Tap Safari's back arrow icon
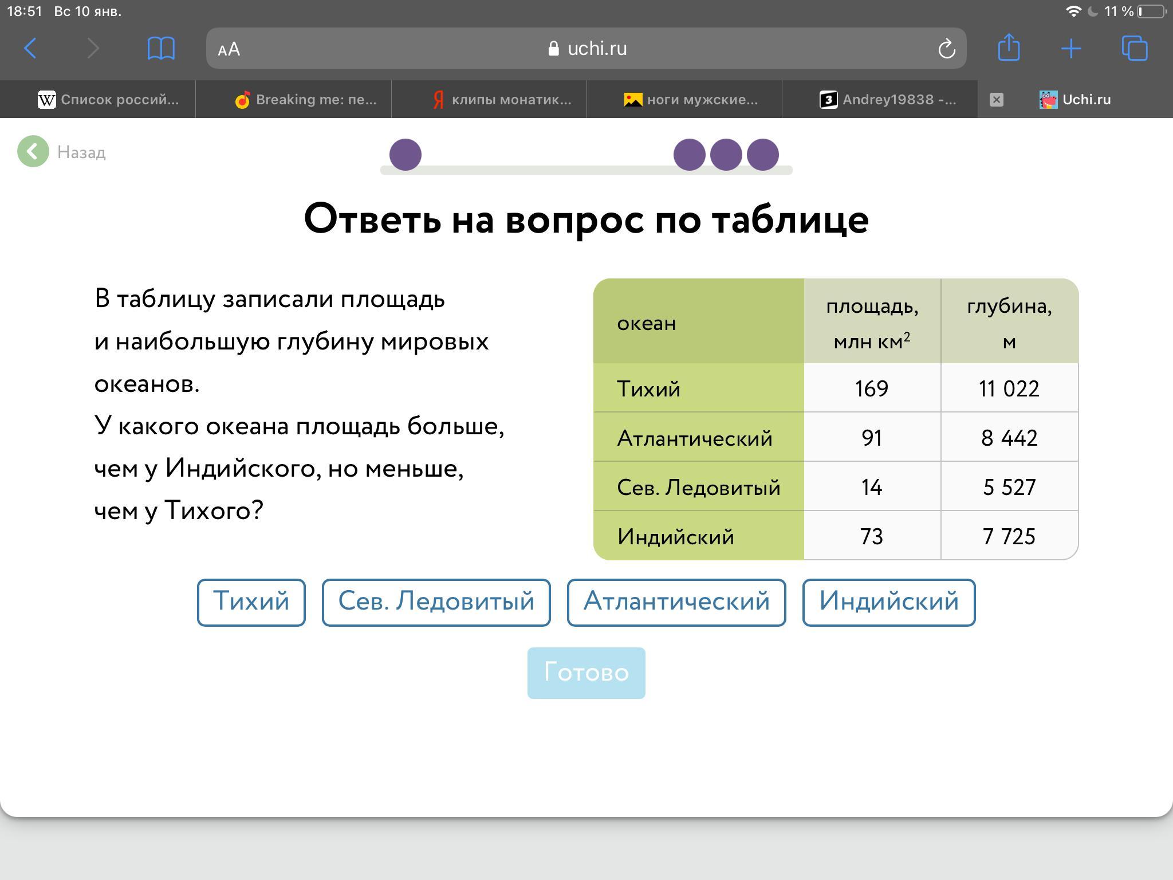 [x=31, y=48]
